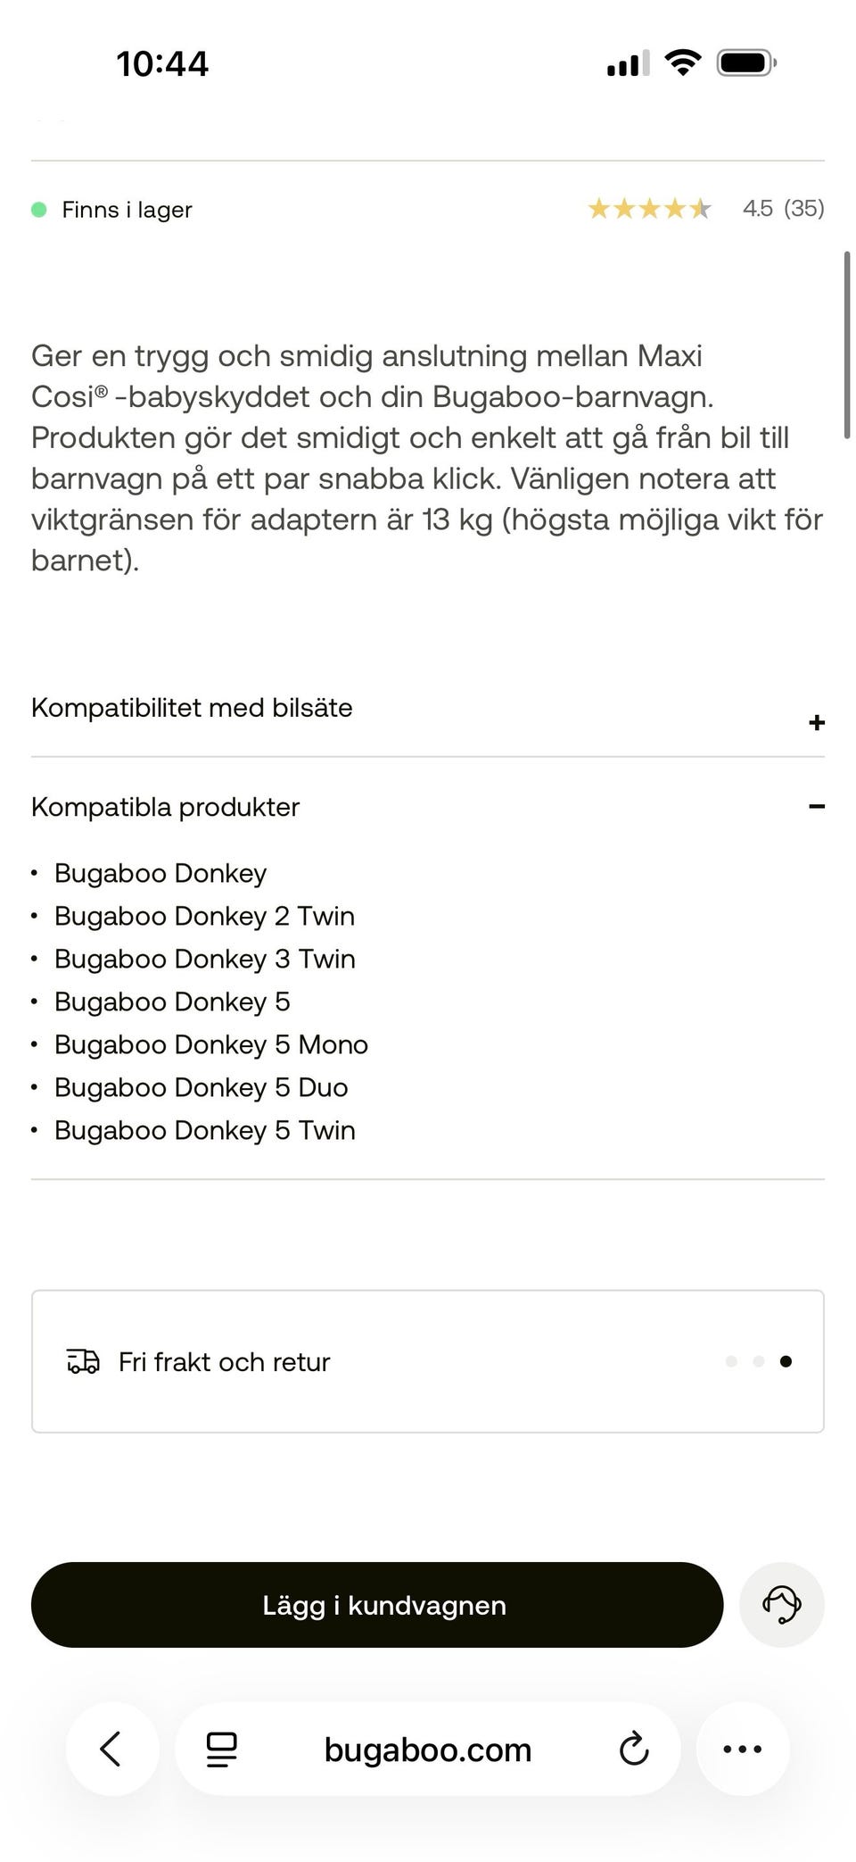This screenshot has width=856, height=1862.
Task: Expand Kompatibilitet med bilsäte section
Action: pos(816,722)
